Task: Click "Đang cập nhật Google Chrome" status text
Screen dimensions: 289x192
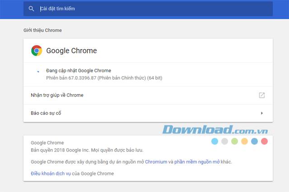Action: coord(79,71)
